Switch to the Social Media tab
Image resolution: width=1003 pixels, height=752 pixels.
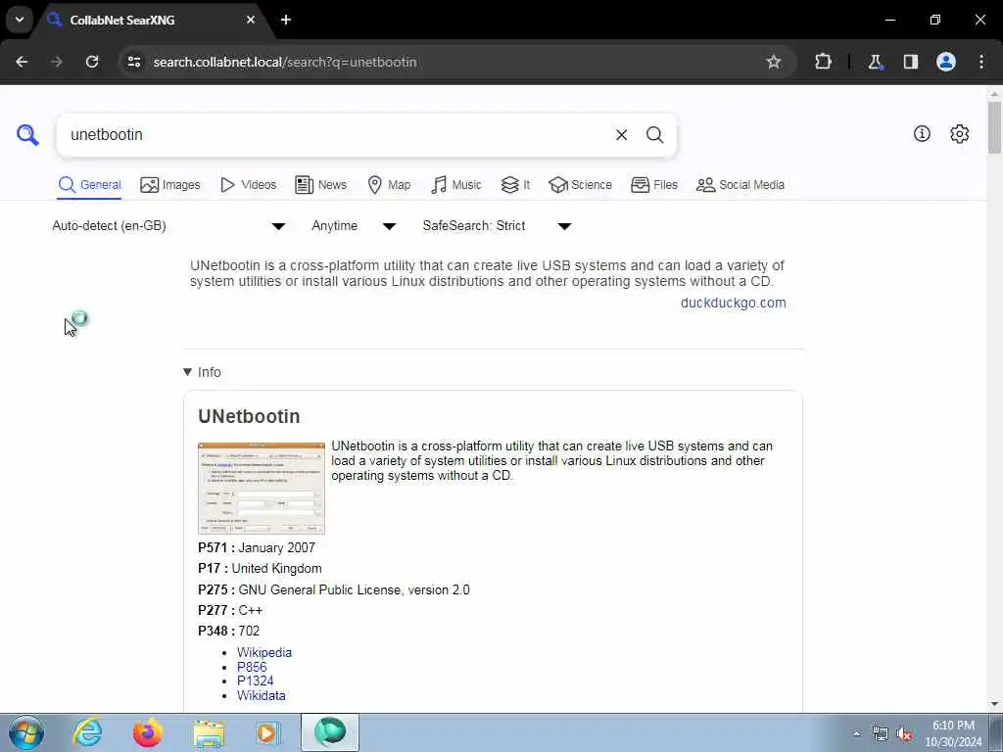(x=740, y=185)
